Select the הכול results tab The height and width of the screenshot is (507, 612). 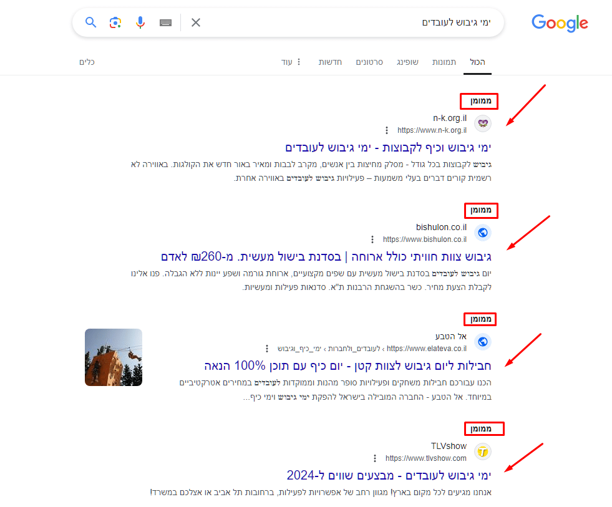pyautogui.click(x=477, y=62)
